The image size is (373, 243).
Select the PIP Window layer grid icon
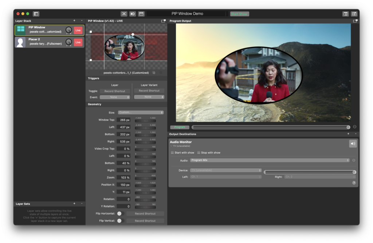[21, 30]
